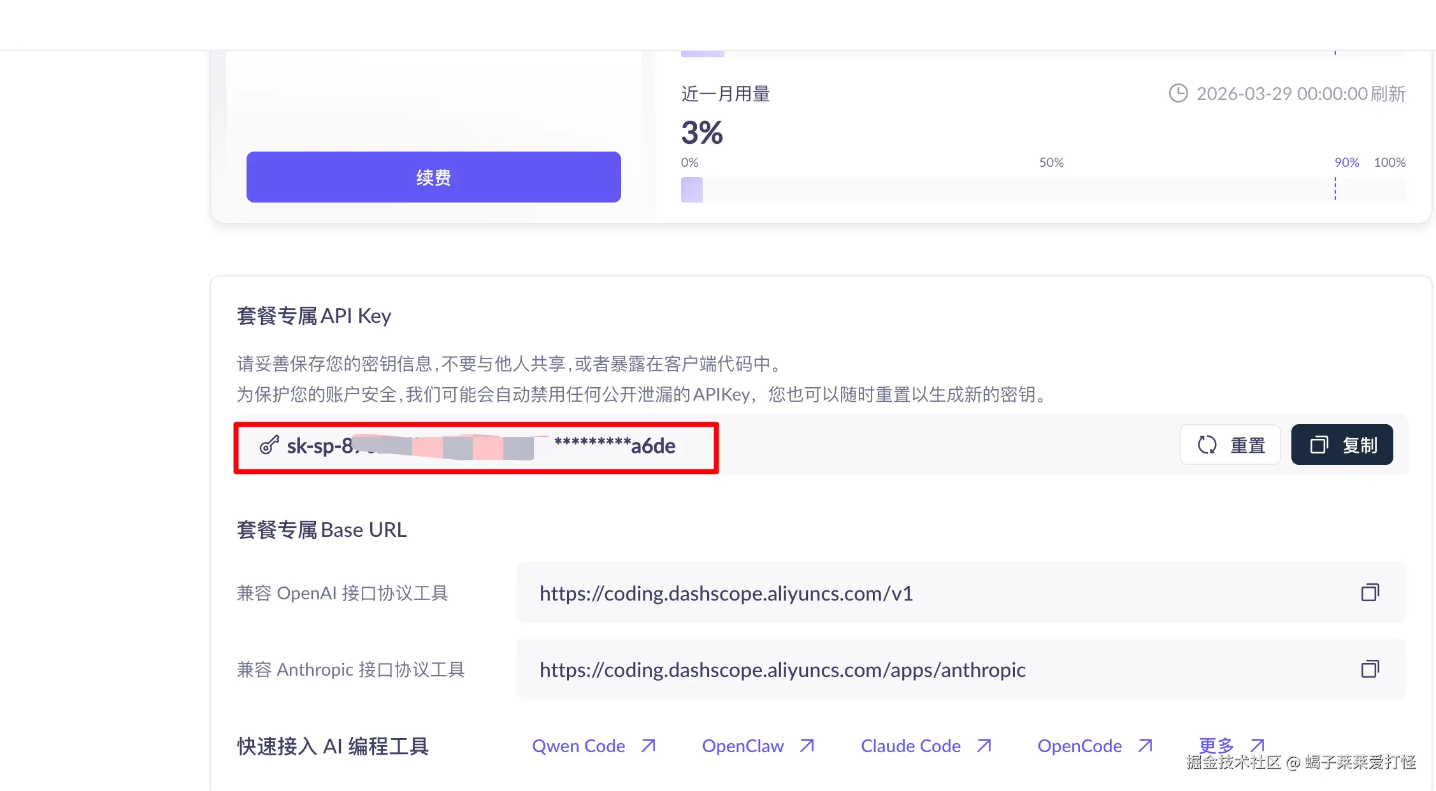The image size is (1436, 791).
Task: Open the OpenClaw link
Action: tap(758, 746)
